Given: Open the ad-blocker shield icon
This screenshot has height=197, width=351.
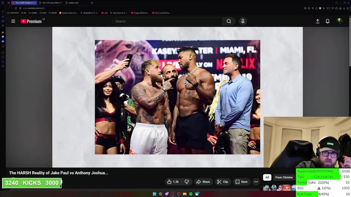Looking at the screenshot, I should coord(320,8).
